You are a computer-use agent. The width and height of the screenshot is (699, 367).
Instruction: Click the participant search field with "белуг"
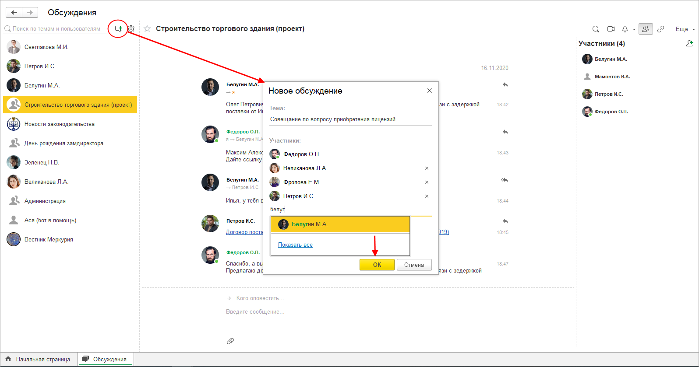click(x=350, y=210)
